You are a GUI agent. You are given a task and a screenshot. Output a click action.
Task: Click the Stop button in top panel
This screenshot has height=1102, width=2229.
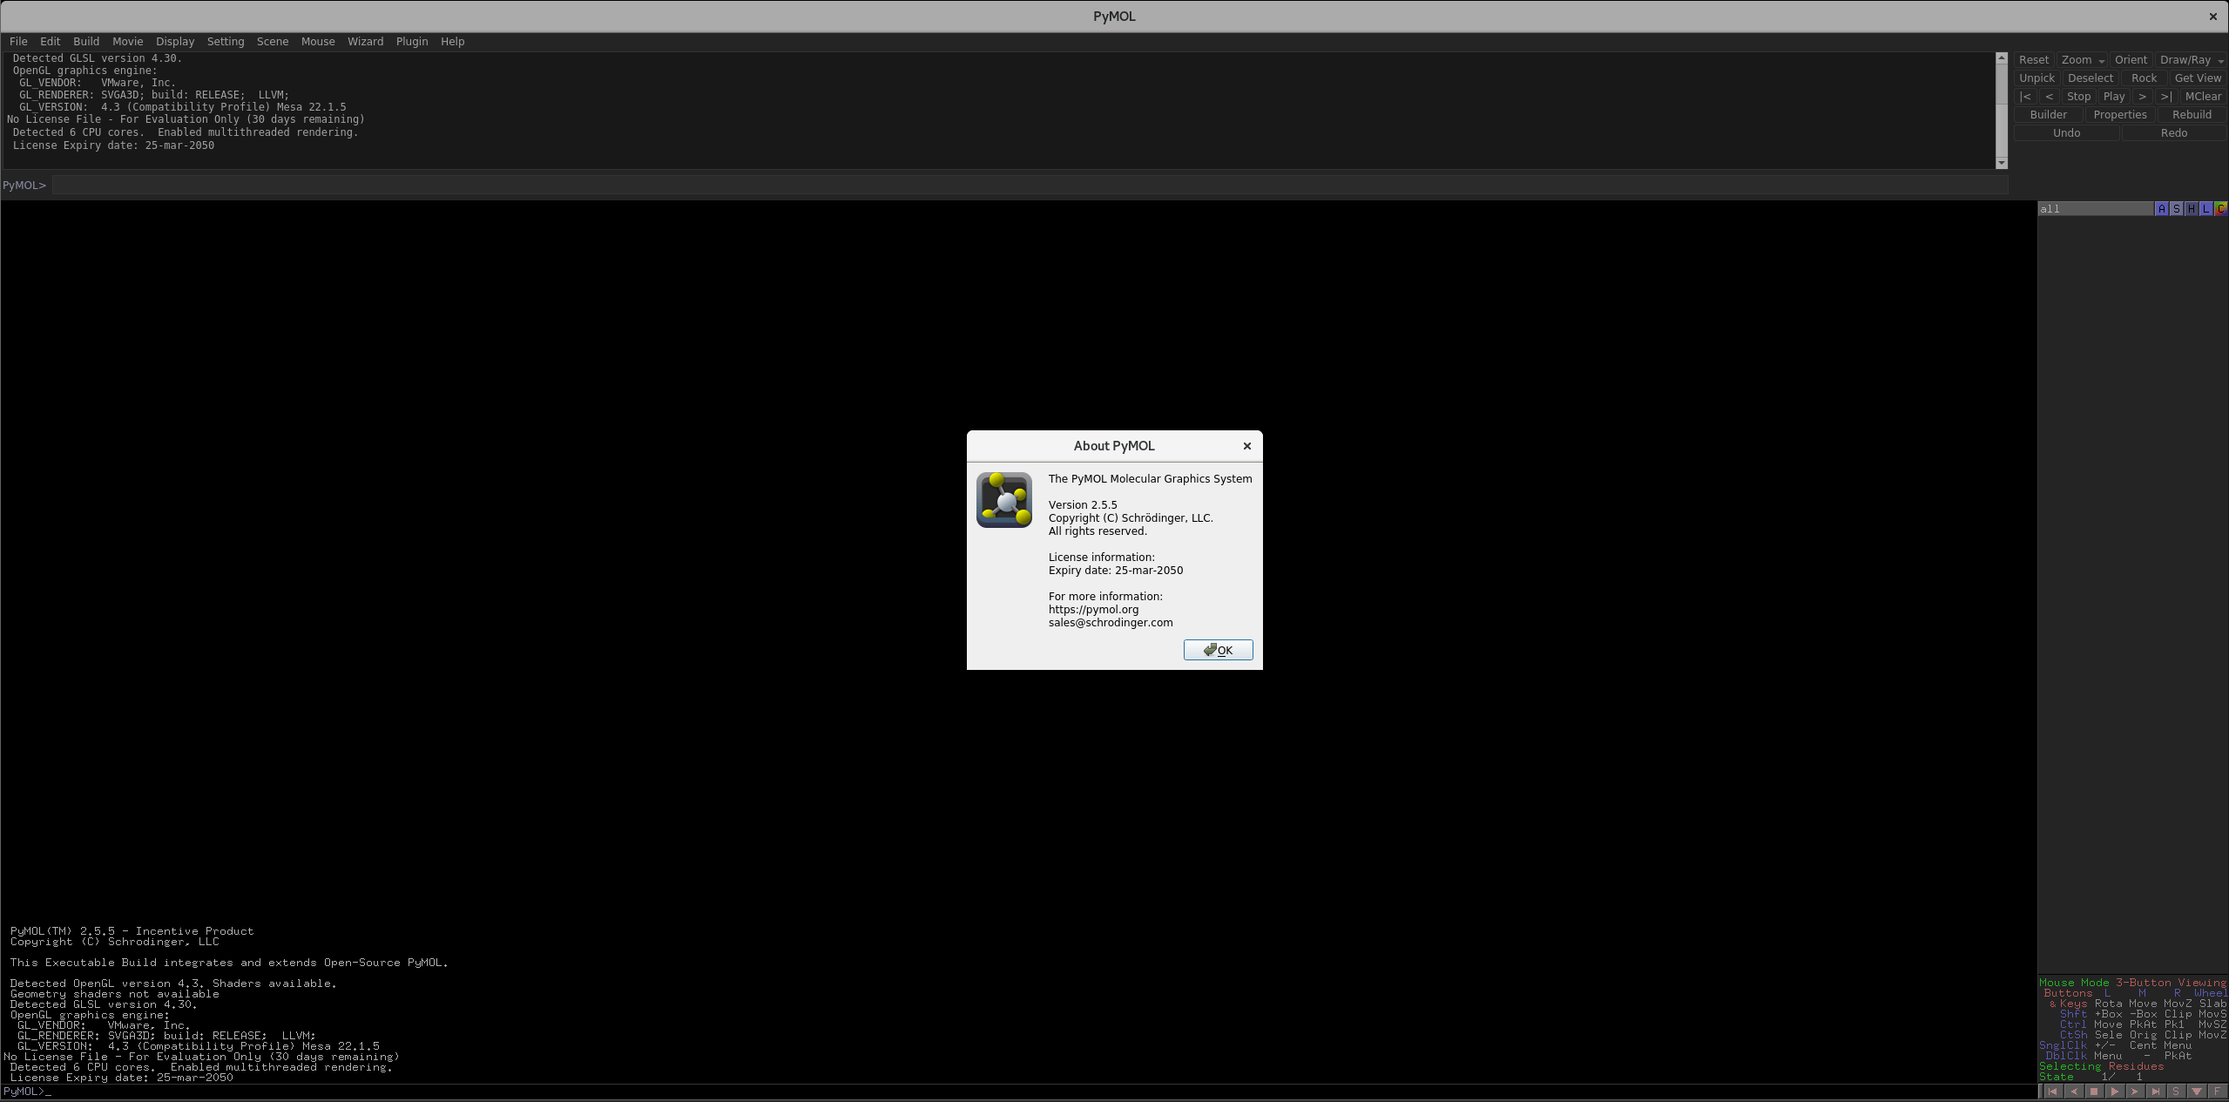(x=2078, y=97)
